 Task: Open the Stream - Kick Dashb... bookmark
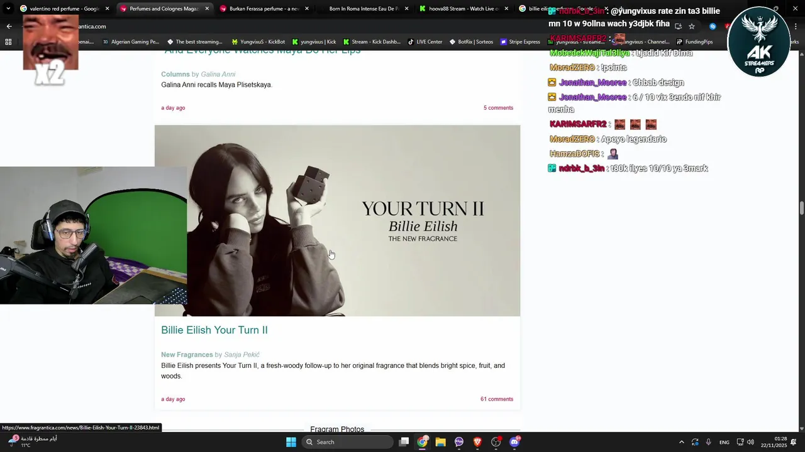click(x=371, y=42)
